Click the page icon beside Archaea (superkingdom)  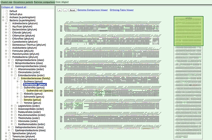(x=7, y=17)
